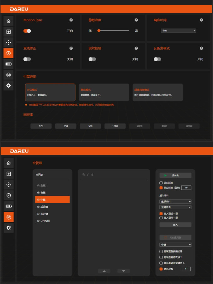Set report rate to 1000
This screenshot has width=213, height=284.
[x=115, y=126]
